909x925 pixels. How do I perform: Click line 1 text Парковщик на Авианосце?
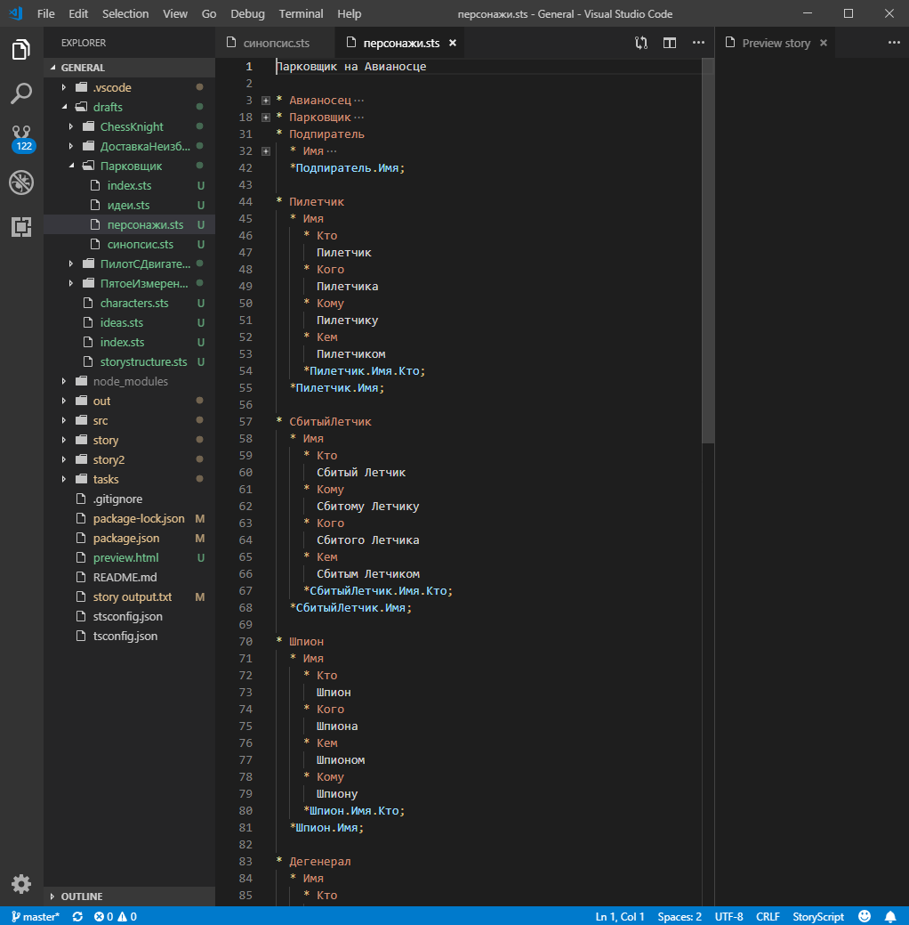[351, 67]
